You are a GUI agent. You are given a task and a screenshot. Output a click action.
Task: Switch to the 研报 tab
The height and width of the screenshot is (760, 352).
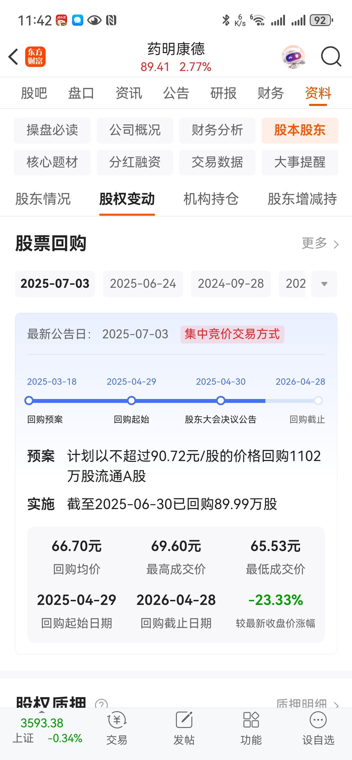coord(223,93)
